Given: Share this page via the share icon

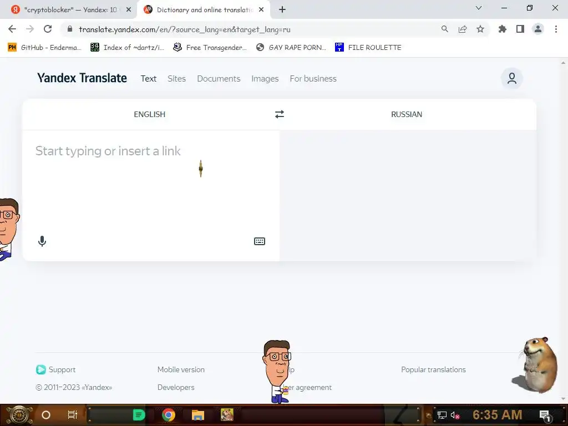Looking at the screenshot, I should (x=462, y=29).
